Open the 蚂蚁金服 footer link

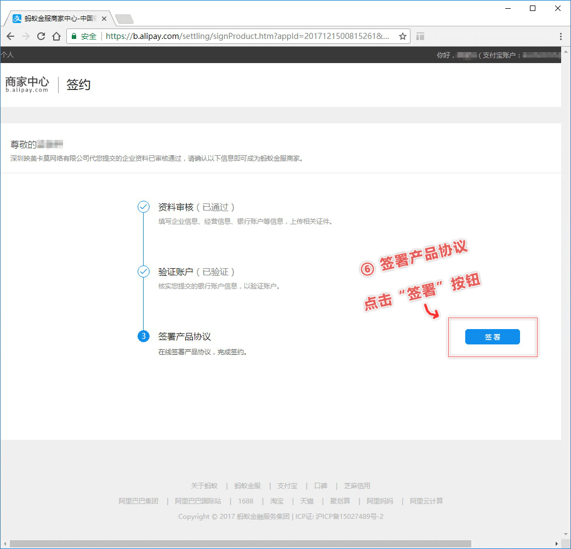point(248,485)
